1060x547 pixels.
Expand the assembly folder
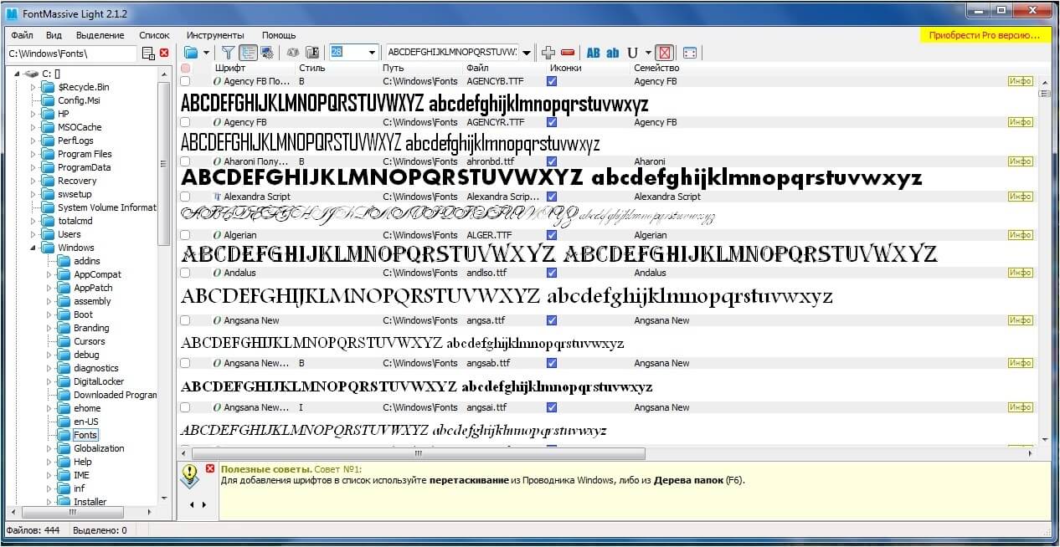[50, 301]
